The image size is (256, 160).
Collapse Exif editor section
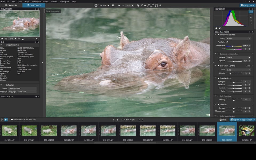coord(1,85)
